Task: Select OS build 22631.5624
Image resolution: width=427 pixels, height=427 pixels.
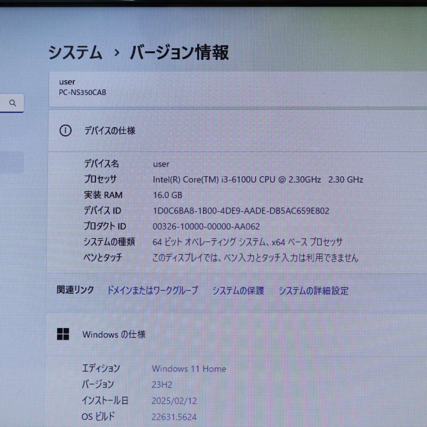Action: pyautogui.click(x=174, y=417)
